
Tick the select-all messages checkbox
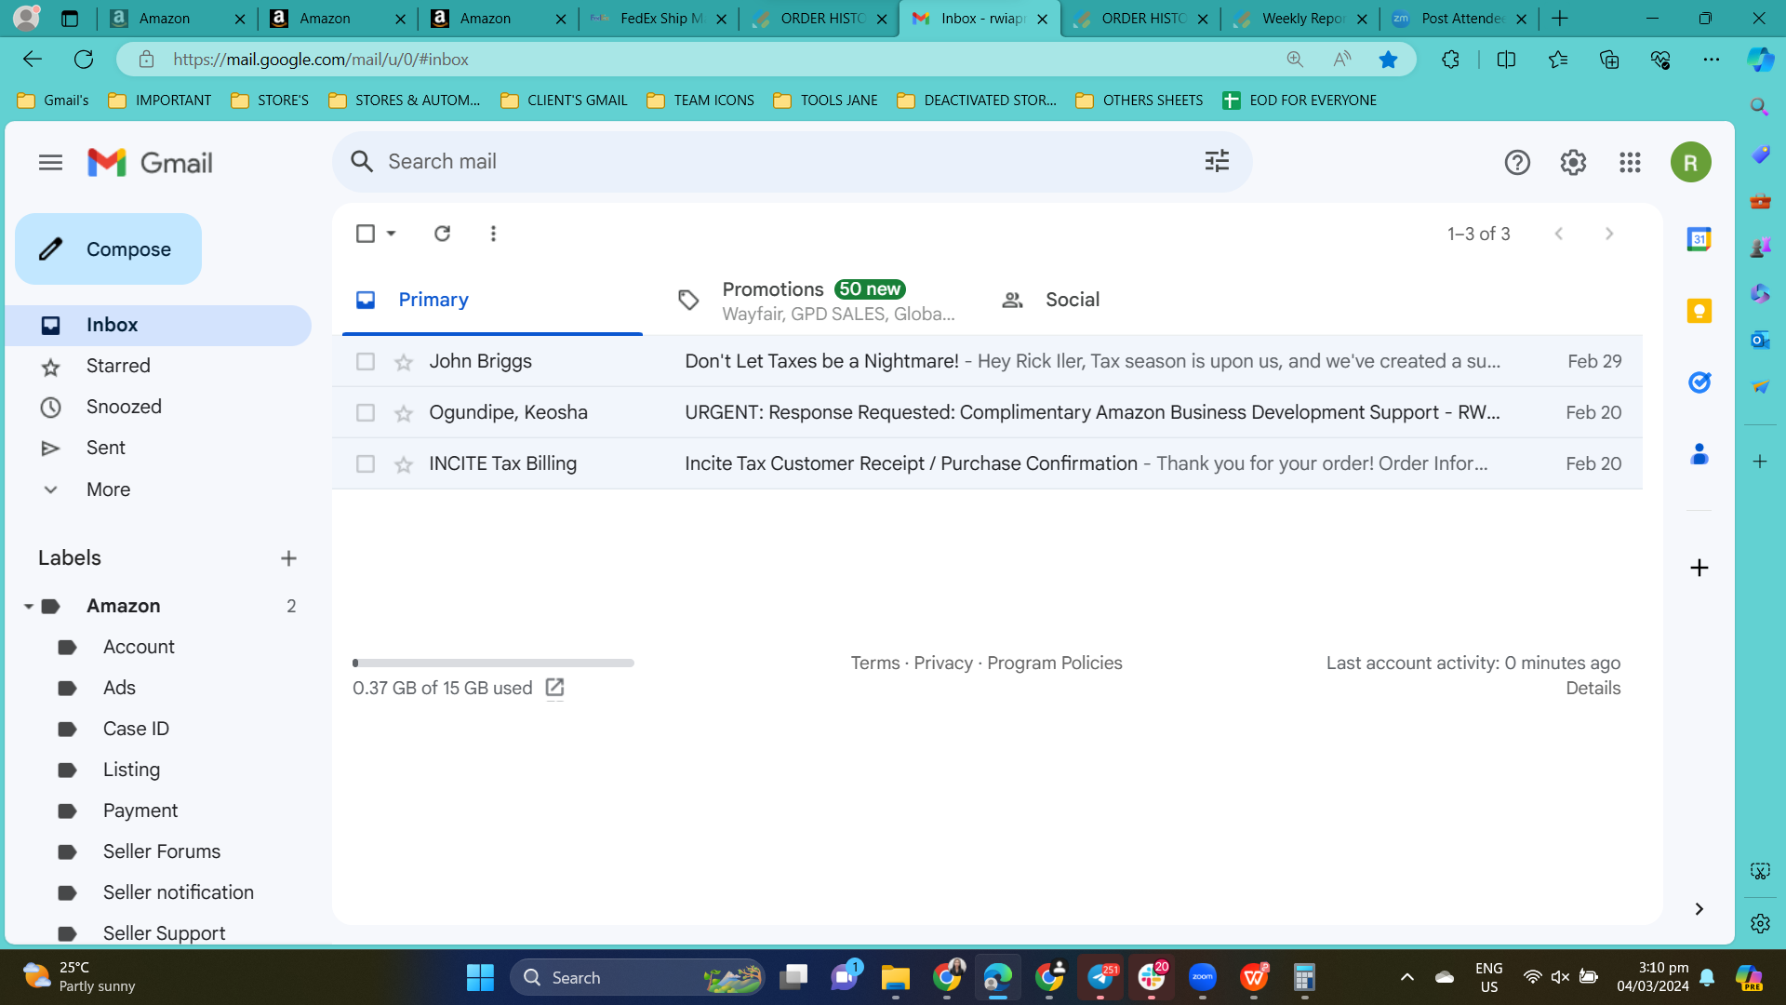click(x=366, y=234)
